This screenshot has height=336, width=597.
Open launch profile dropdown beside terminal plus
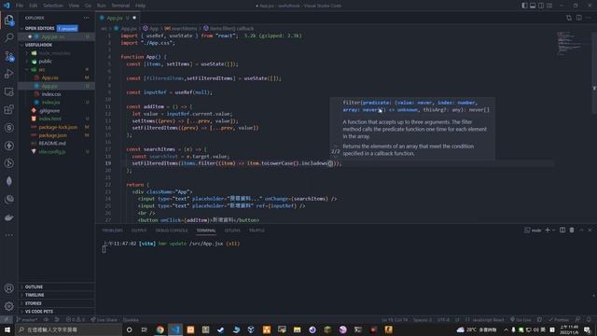click(553, 231)
